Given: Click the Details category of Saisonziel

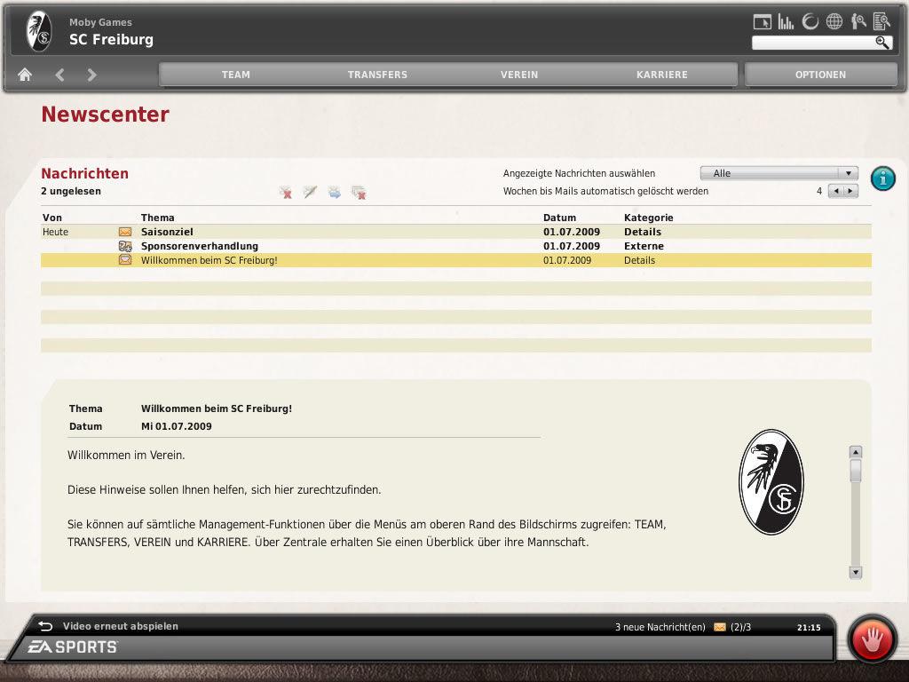Looking at the screenshot, I should point(643,232).
